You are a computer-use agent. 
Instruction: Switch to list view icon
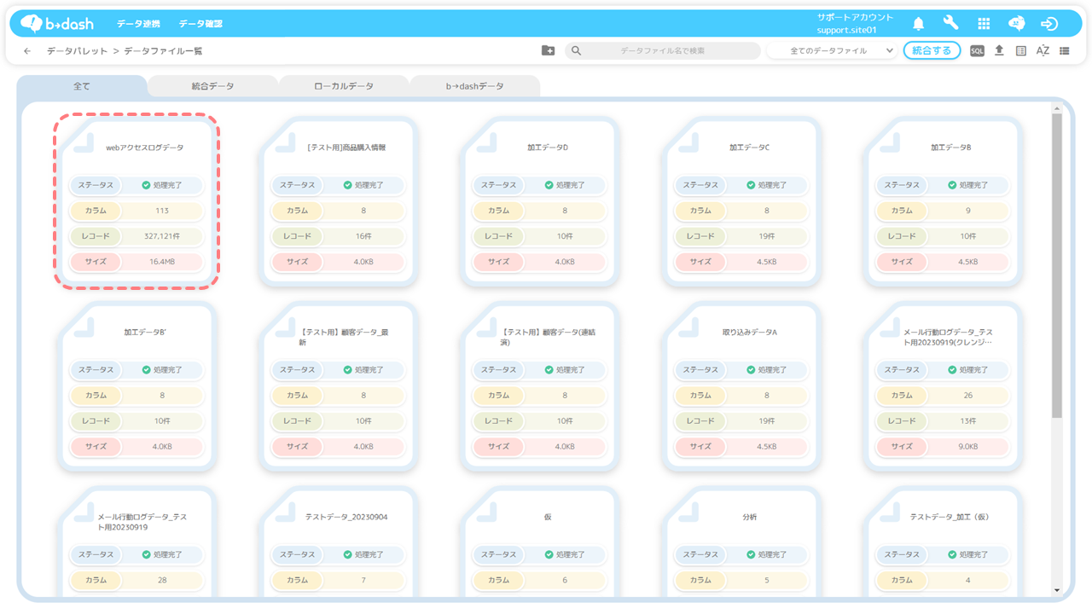pyautogui.click(x=1065, y=51)
